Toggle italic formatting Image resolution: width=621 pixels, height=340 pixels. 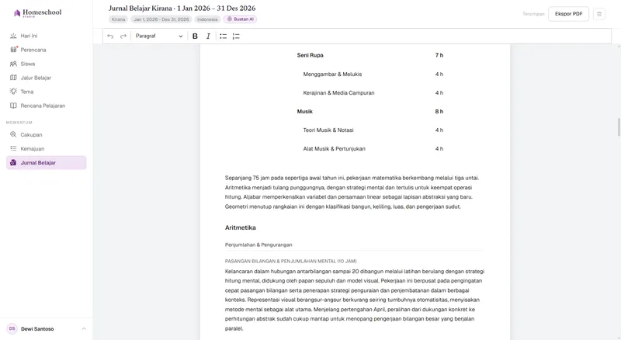point(208,36)
